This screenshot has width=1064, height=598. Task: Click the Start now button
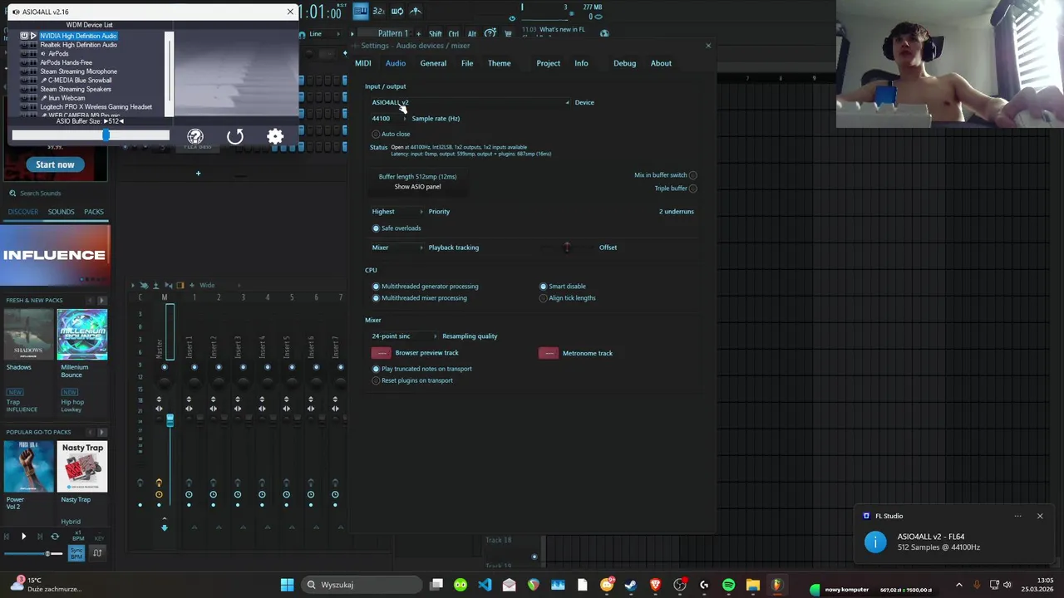point(55,164)
